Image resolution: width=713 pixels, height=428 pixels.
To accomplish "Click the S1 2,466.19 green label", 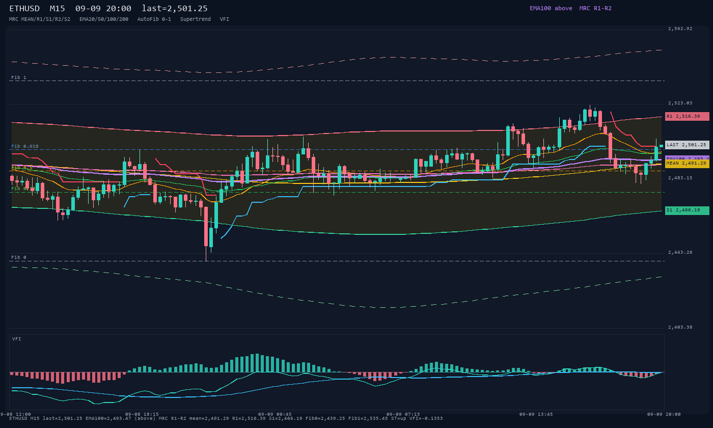I will 687,210.
